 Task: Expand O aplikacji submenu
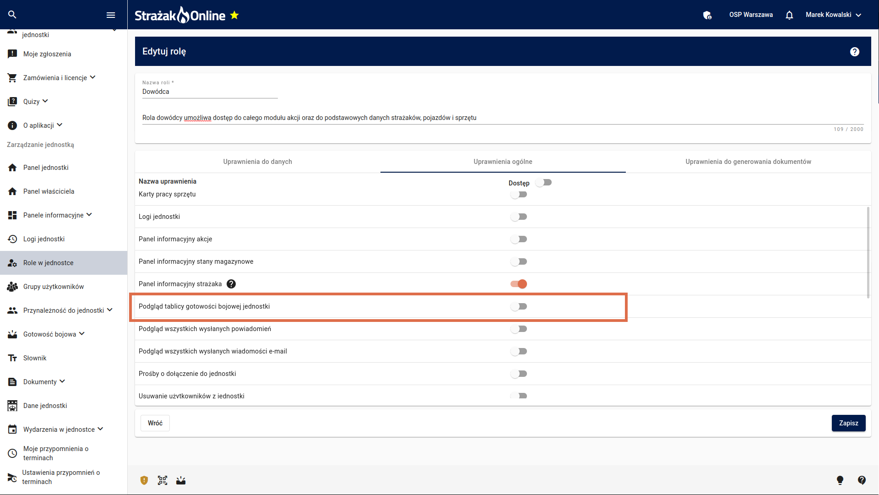(60, 125)
